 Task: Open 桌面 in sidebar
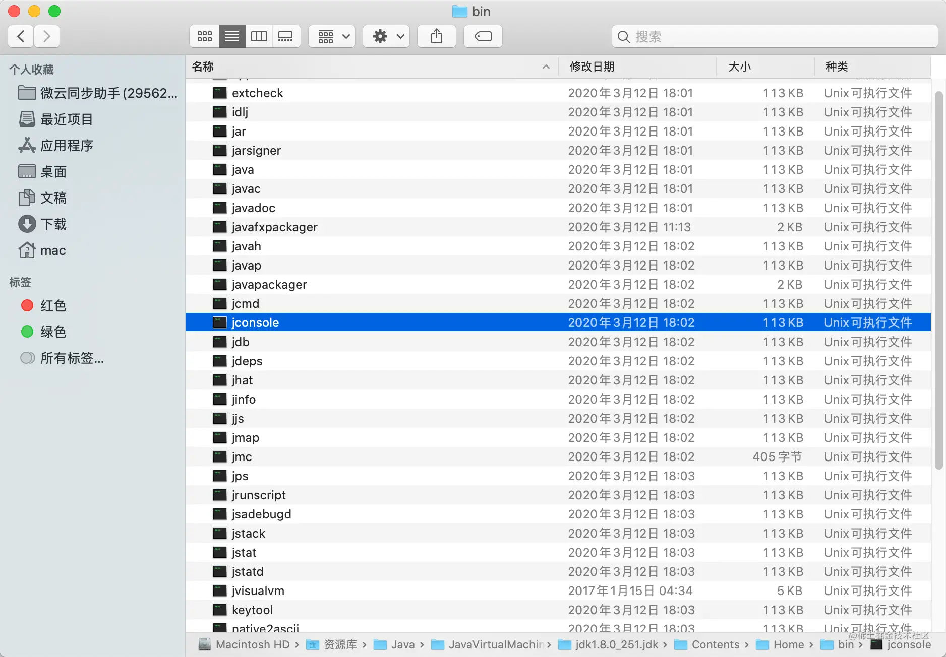[43, 172]
